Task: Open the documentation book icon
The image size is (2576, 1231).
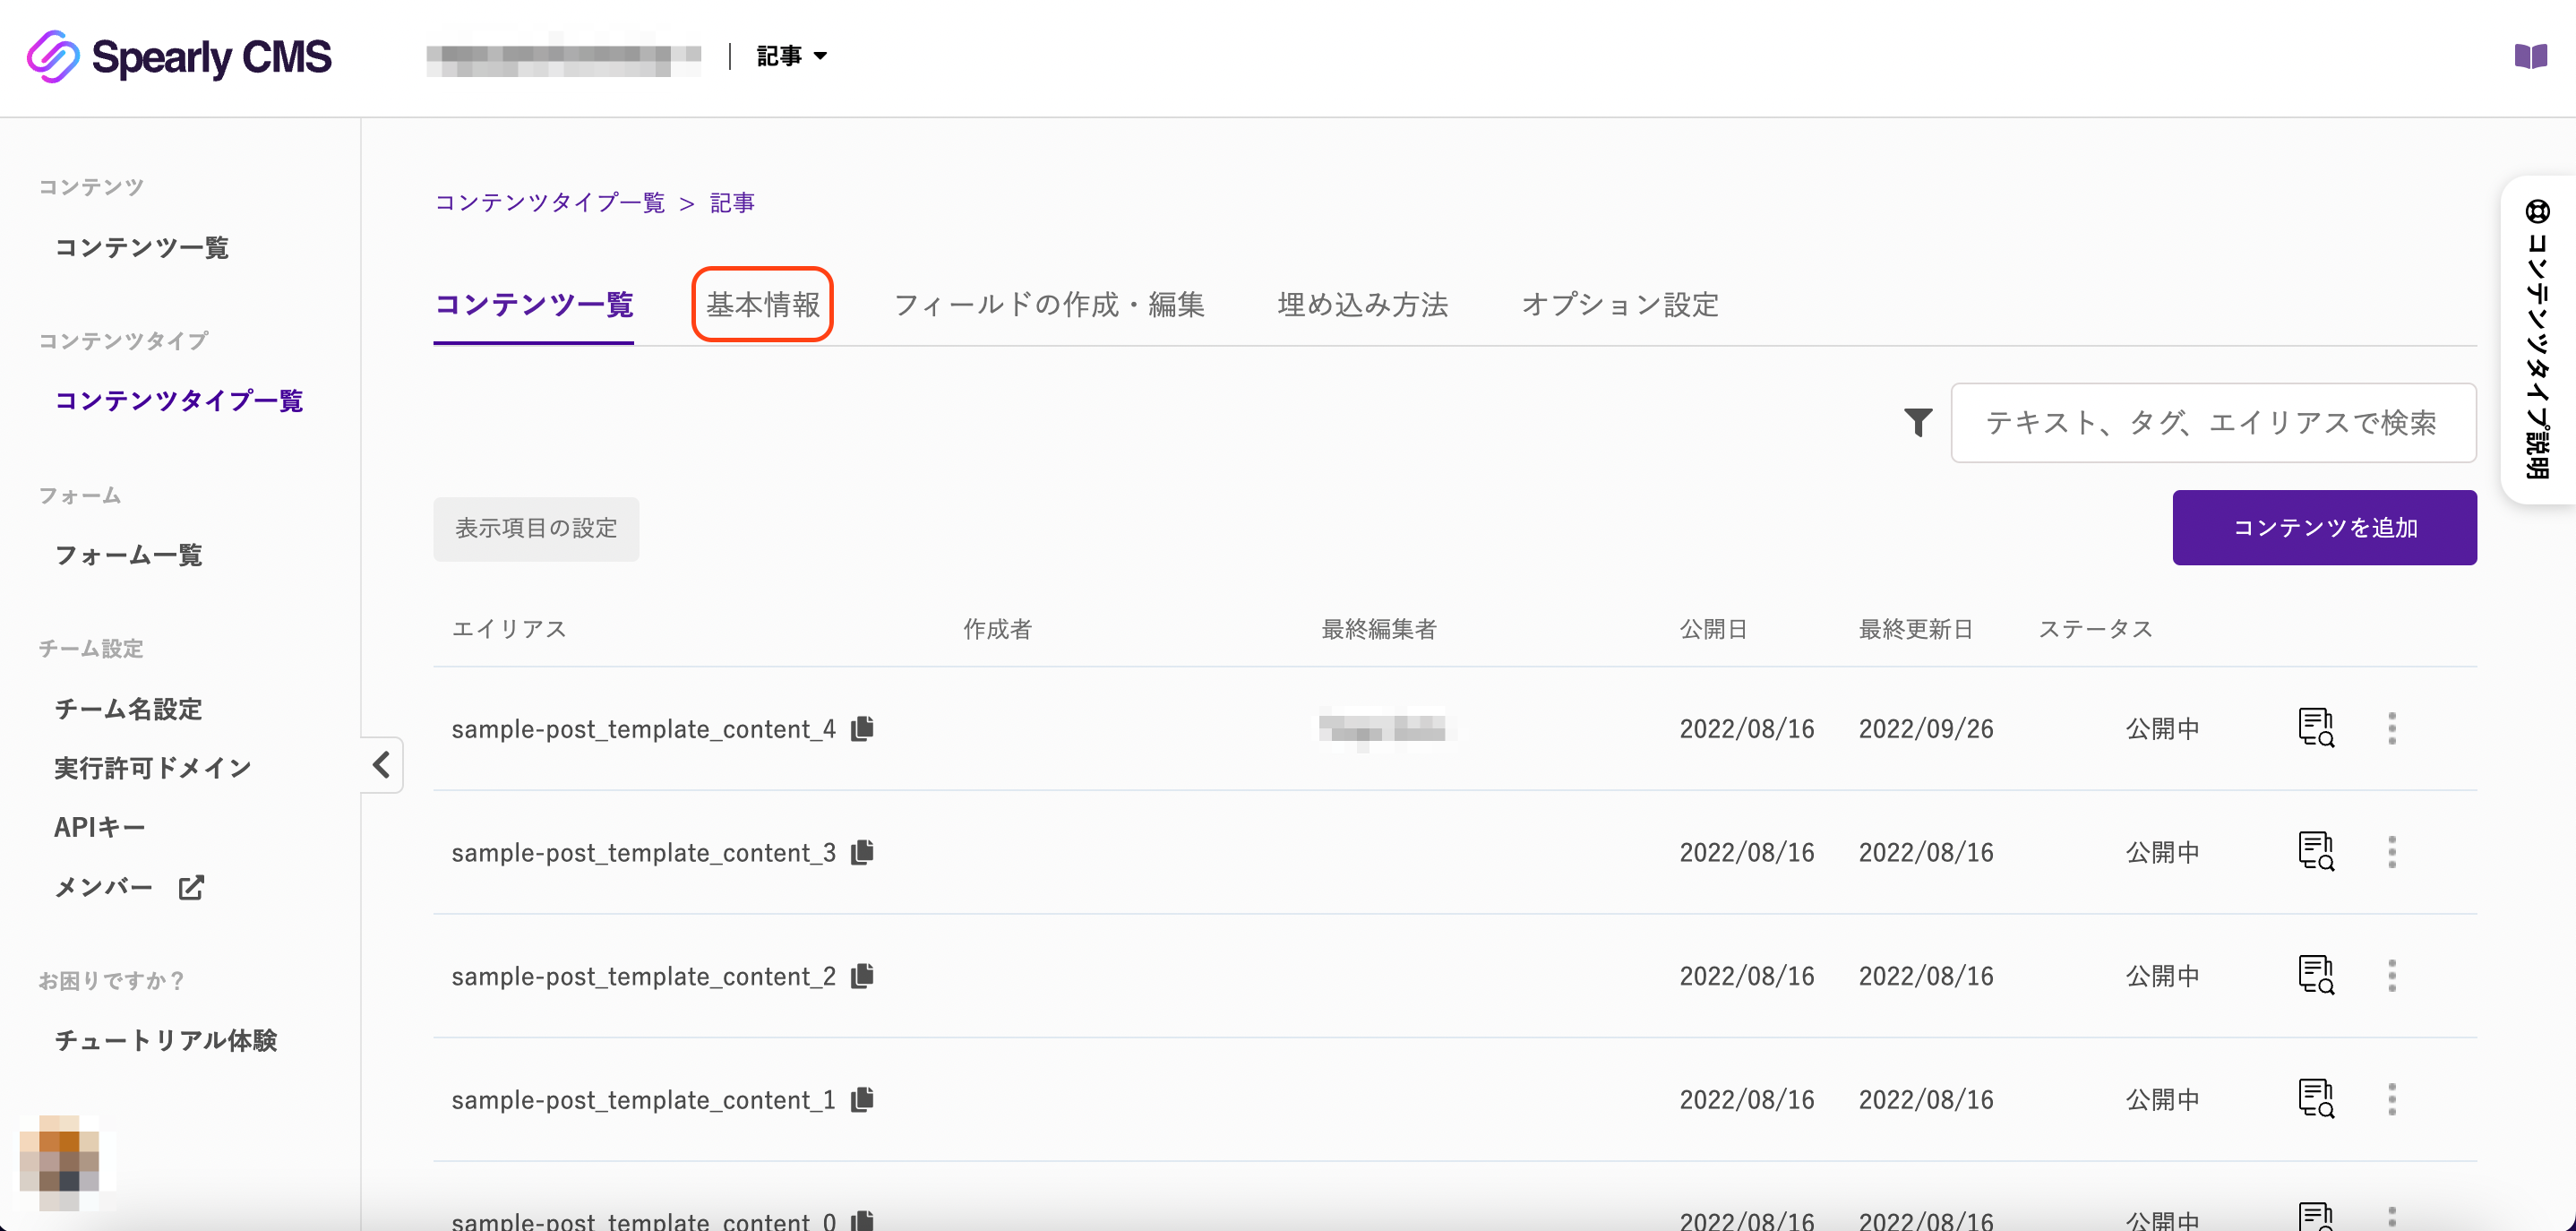Action: pyautogui.click(x=2530, y=57)
